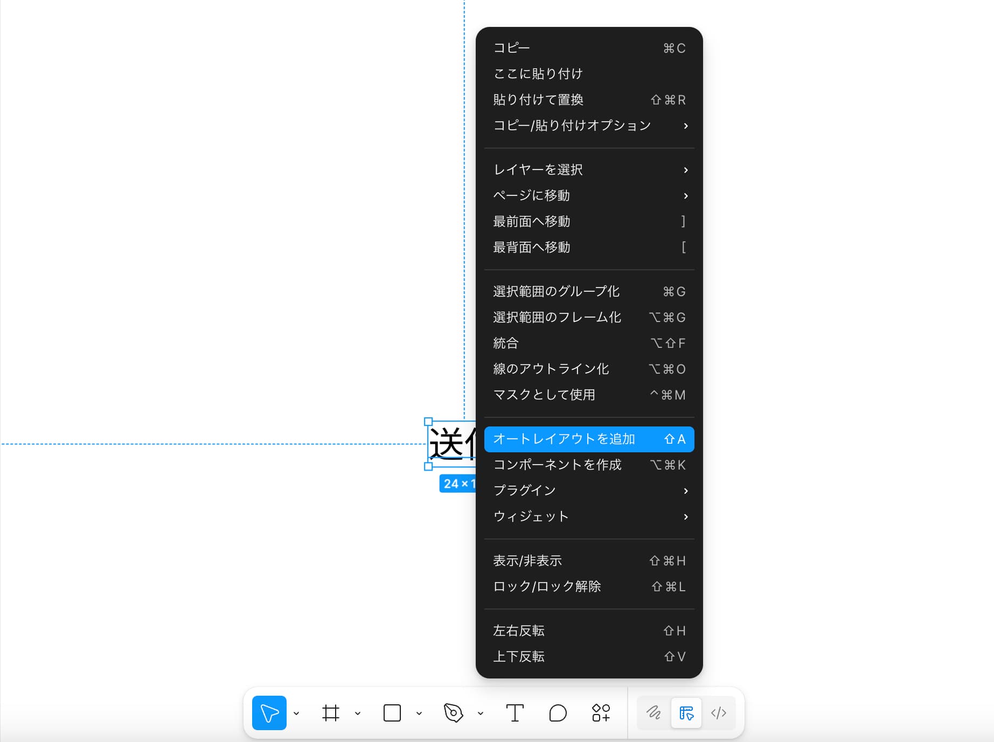Choose 表示/非表示 menu entry
This screenshot has width=994, height=742.
pos(589,561)
